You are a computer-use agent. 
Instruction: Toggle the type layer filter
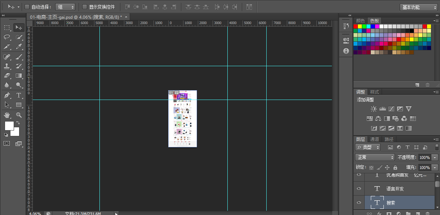408,147
